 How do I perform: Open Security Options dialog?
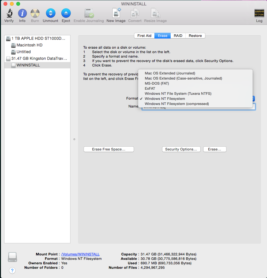pyautogui.click(x=181, y=149)
